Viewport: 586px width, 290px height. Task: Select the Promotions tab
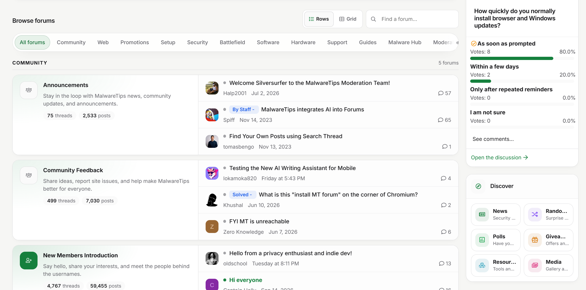point(135,42)
